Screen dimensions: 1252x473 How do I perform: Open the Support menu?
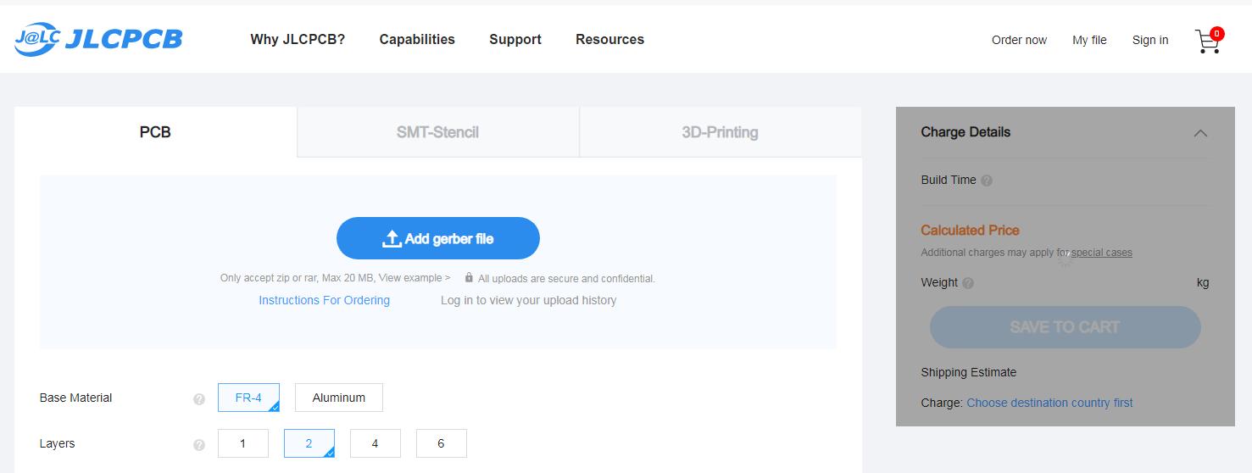coord(515,39)
